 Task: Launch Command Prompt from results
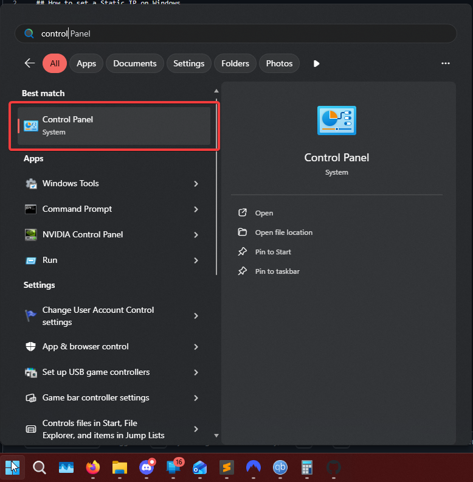[x=114, y=209]
